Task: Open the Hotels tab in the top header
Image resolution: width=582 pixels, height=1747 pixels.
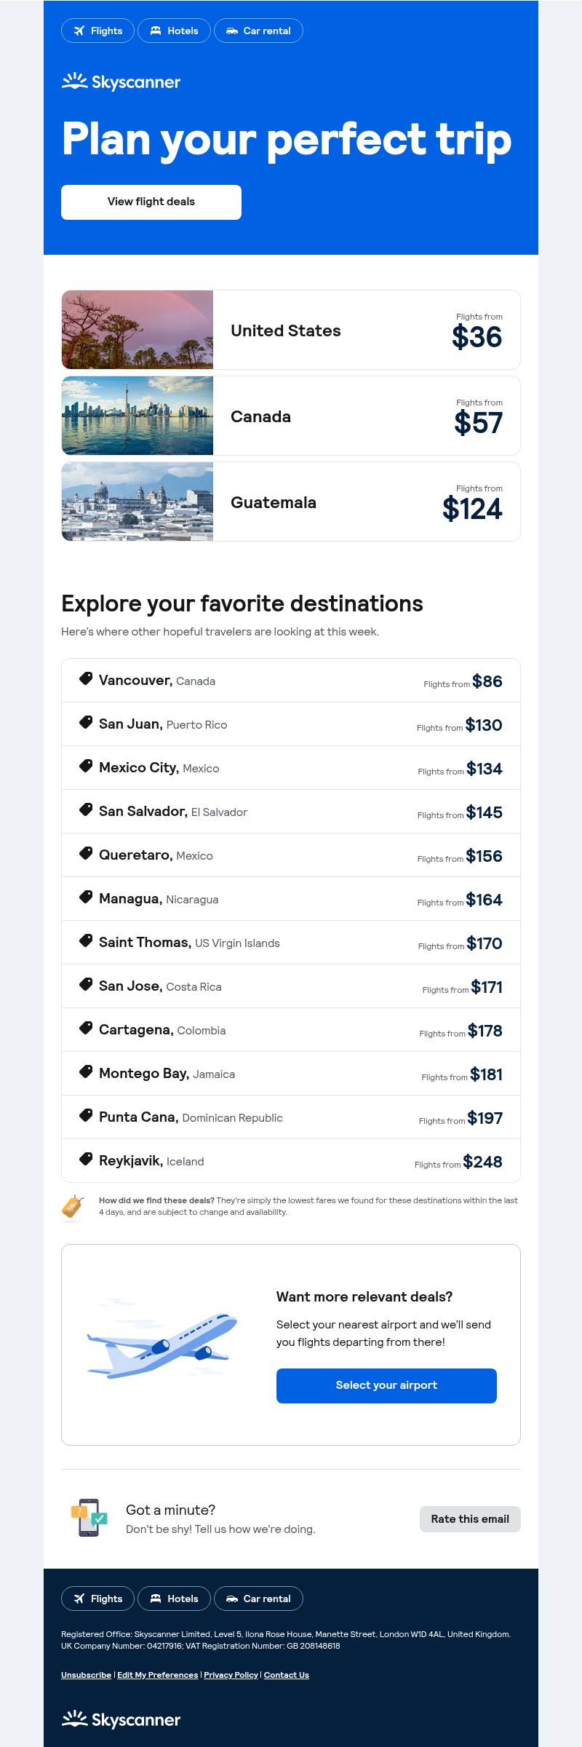Action: 174,31
